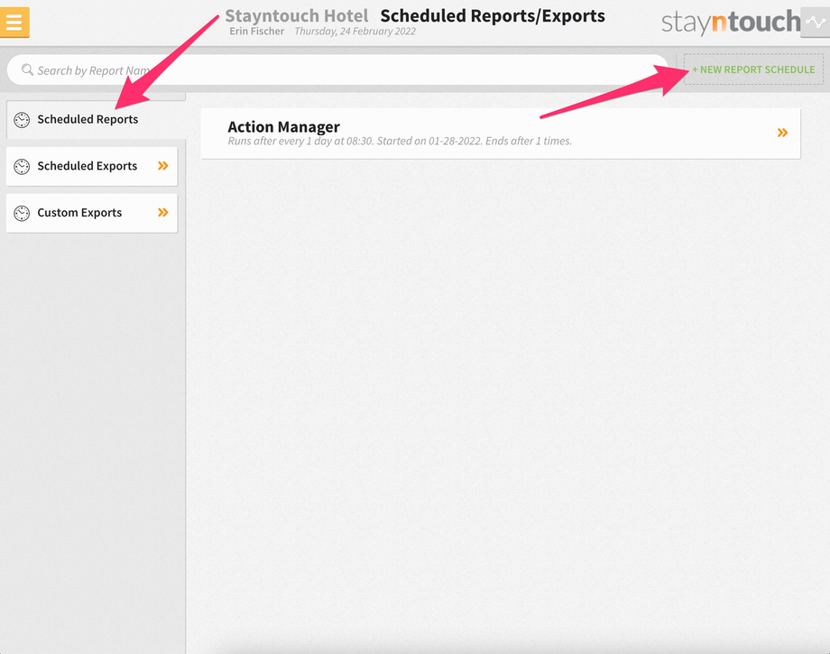Switch to Custom Exports section

click(92, 213)
